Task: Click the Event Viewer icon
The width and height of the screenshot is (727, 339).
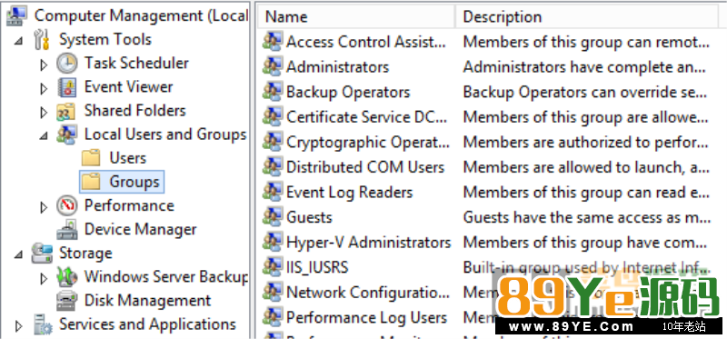Action: [x=66, y=87]
